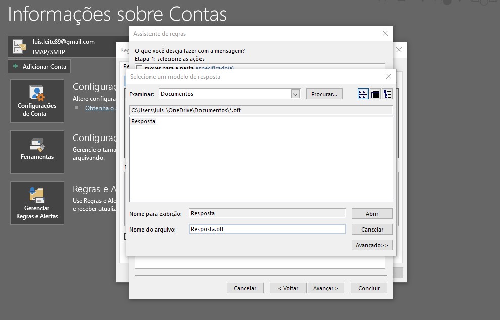Select the details view icon
500x320 pixels.
point(387,94)
